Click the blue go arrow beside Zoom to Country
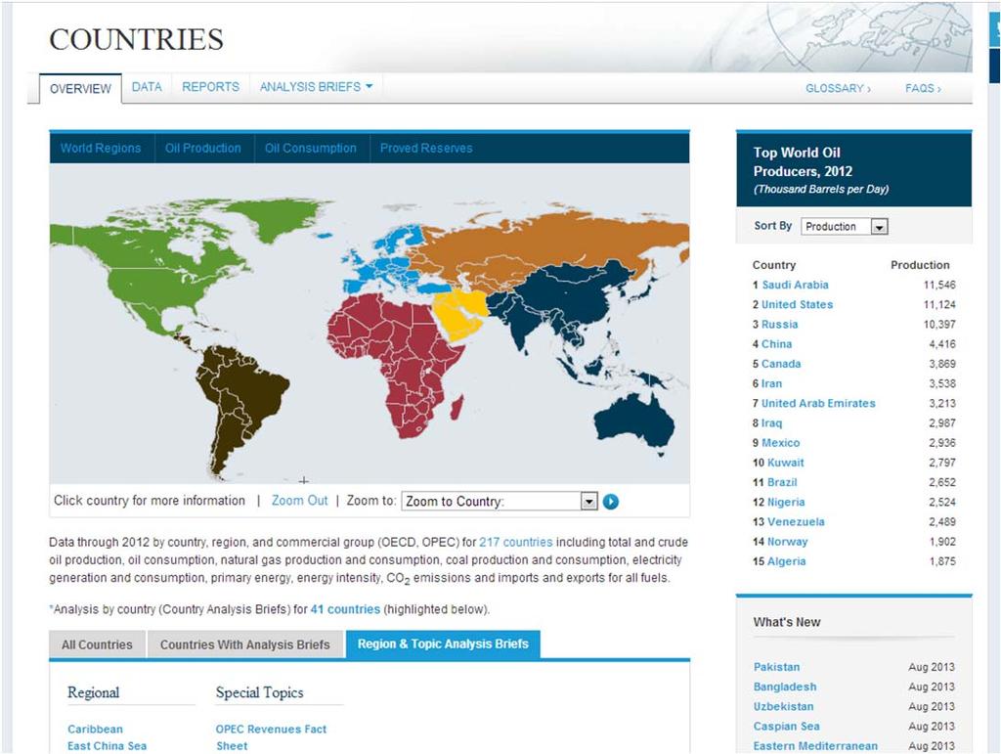The width and height of the screenshot is (1001, 754). tap(610, 502)
